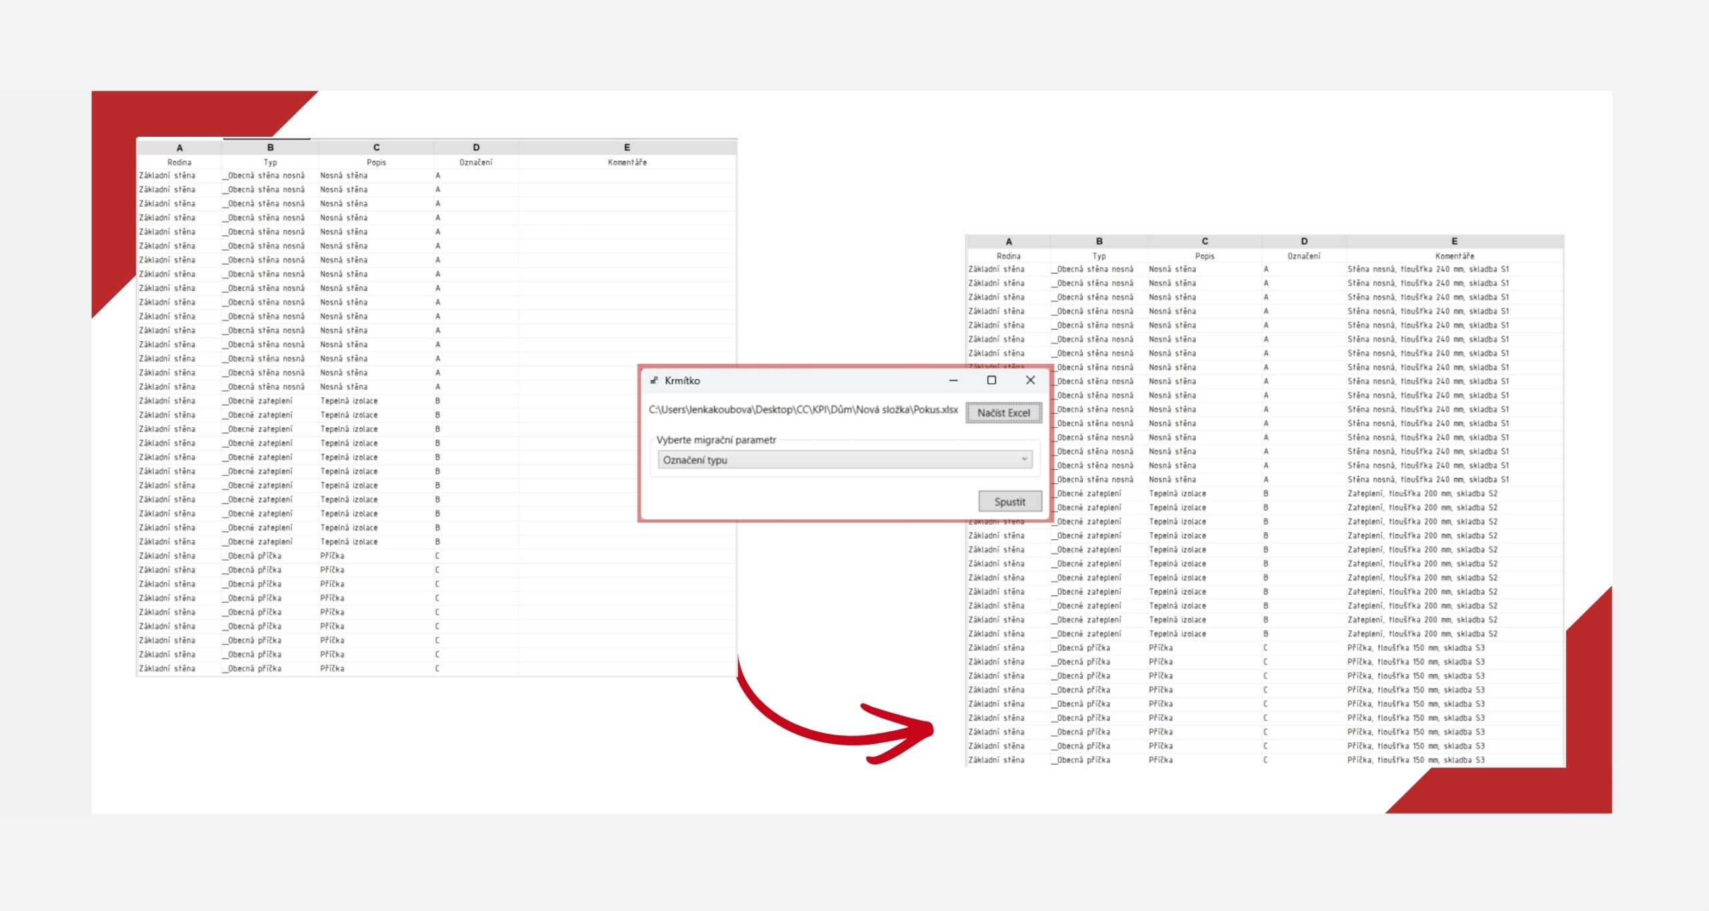Select column A header in left table
The height and width of the screenshot is (911, 1709).
pyautogui.click(x=180, y=147)
